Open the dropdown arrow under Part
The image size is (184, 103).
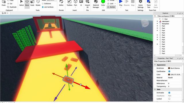75,7
